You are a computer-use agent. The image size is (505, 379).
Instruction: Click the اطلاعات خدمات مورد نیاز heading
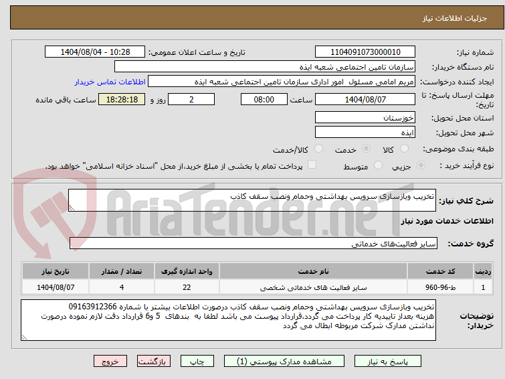tap(447, 221)
